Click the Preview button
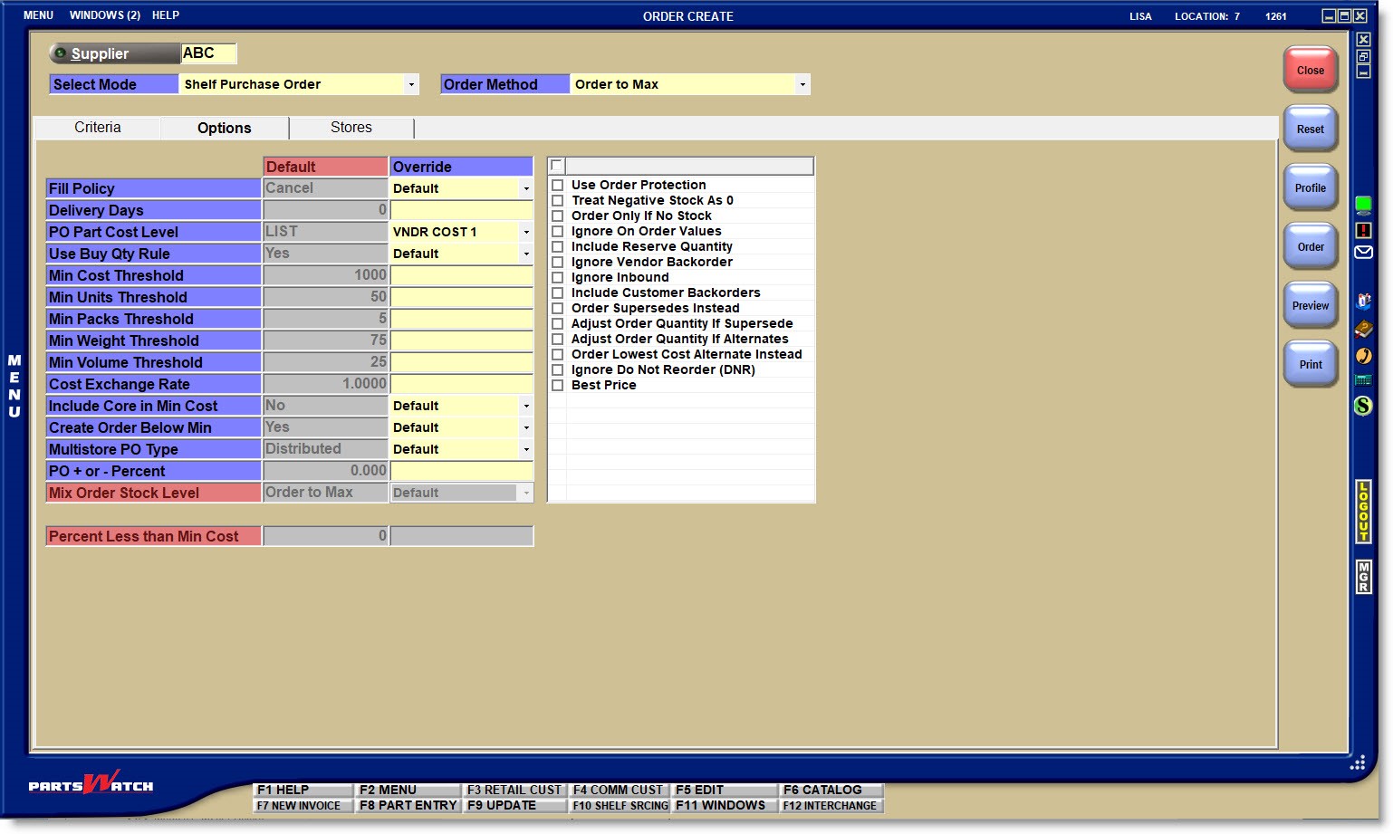The height and width of the screenshot is (834, 1393). (x=1311, y=305)
